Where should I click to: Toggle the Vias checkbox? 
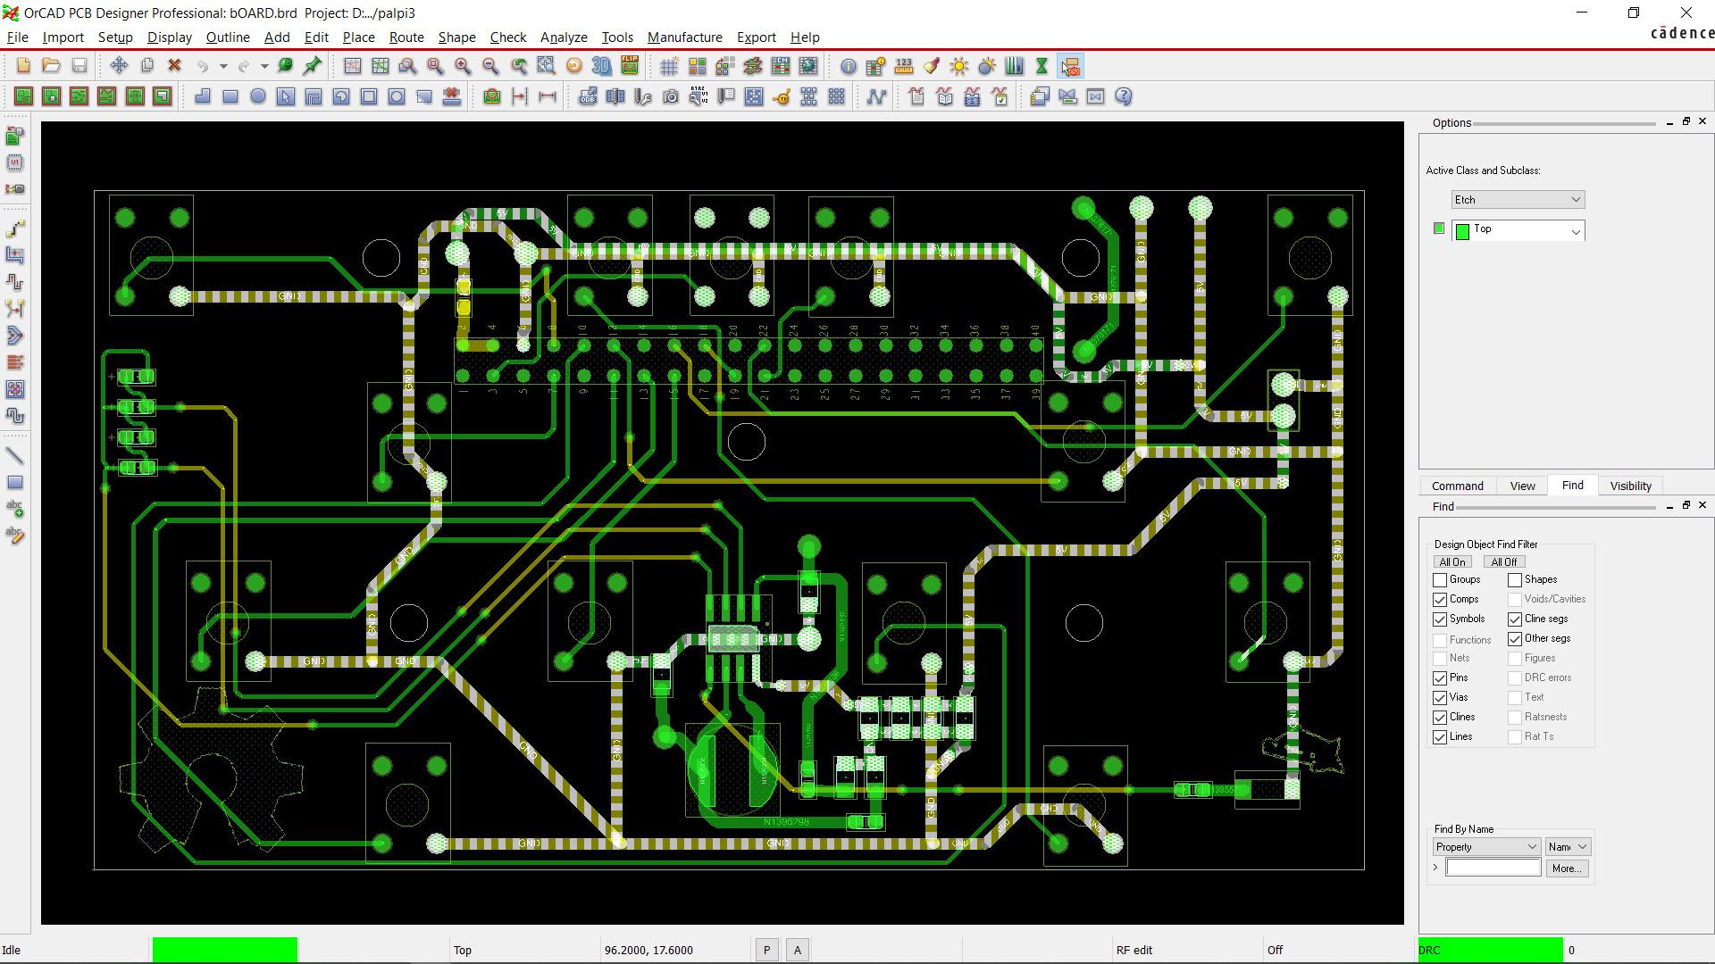click(1440, 698)
